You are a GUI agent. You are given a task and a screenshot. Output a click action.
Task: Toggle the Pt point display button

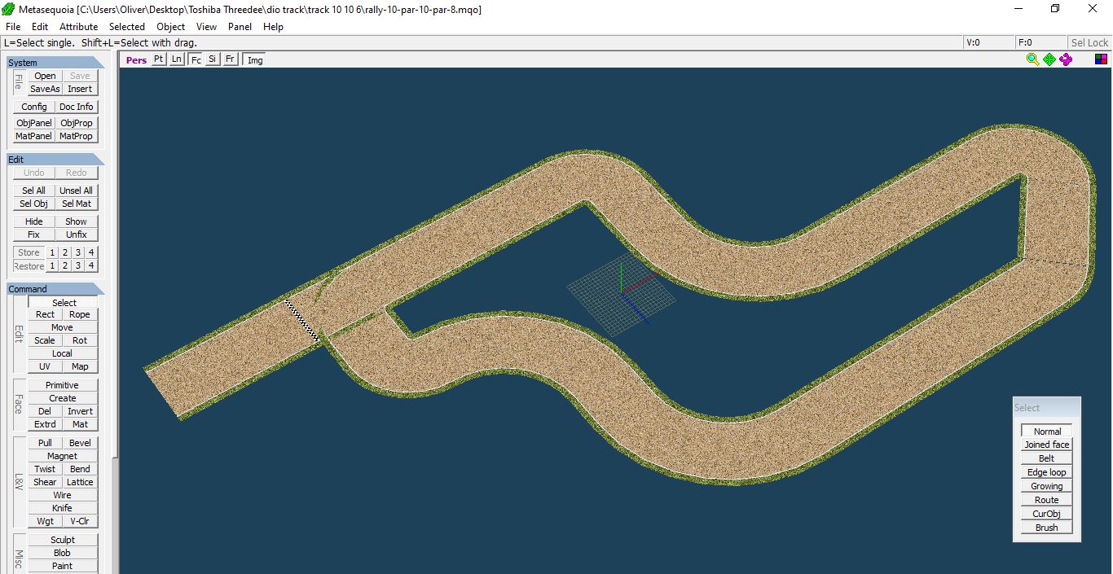click(x=158, y=59)
